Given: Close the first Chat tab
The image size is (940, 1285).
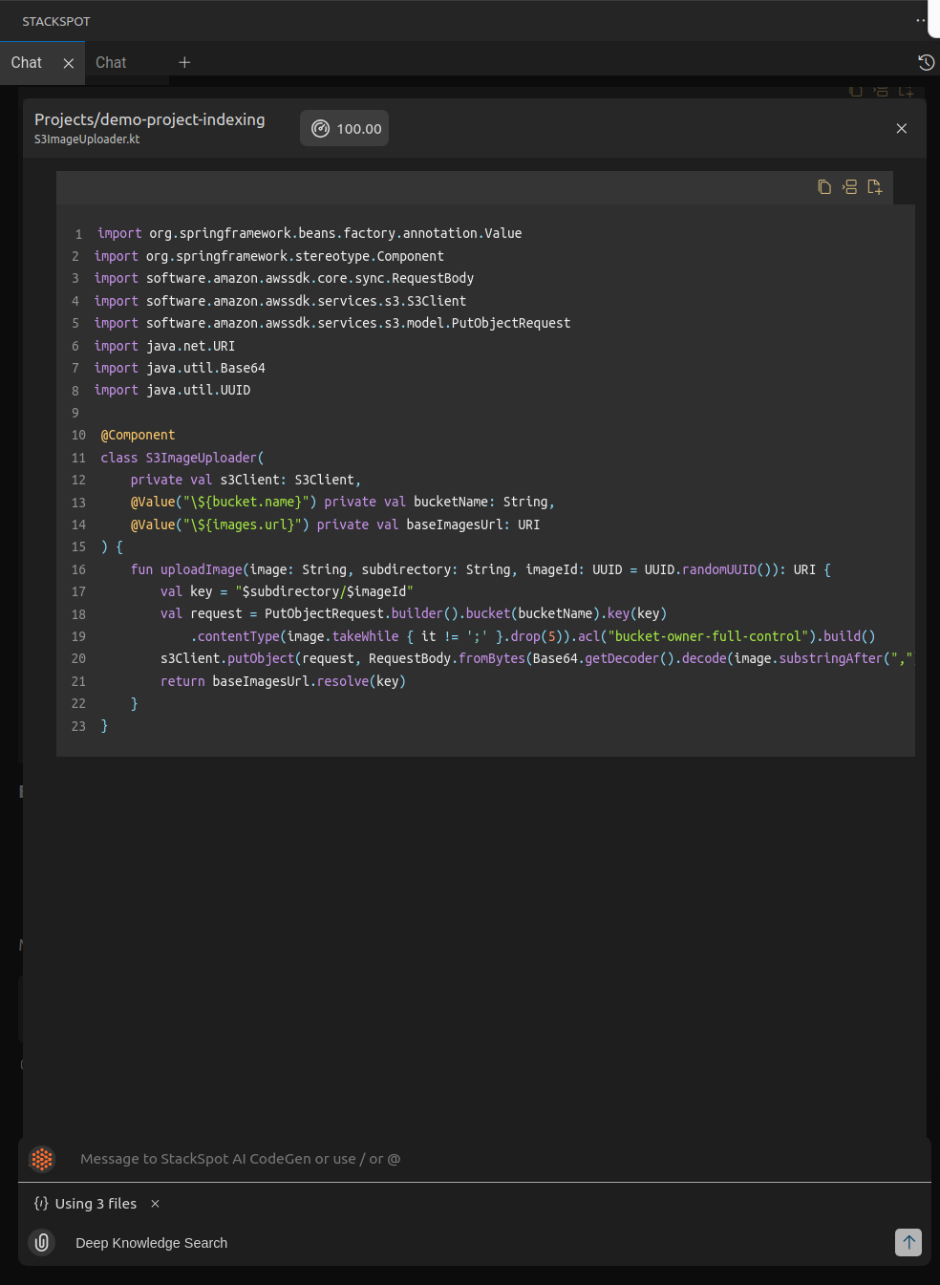Looking at the screenshot, I should point(68,63).
